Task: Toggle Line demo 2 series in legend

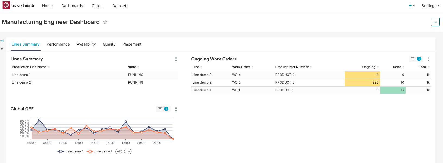Action: [100, 151]
